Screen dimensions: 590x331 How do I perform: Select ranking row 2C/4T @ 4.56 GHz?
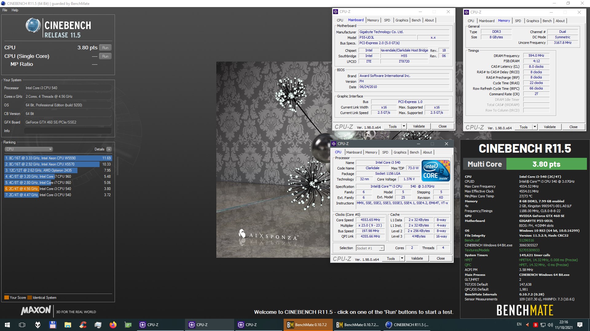(58, 189)
